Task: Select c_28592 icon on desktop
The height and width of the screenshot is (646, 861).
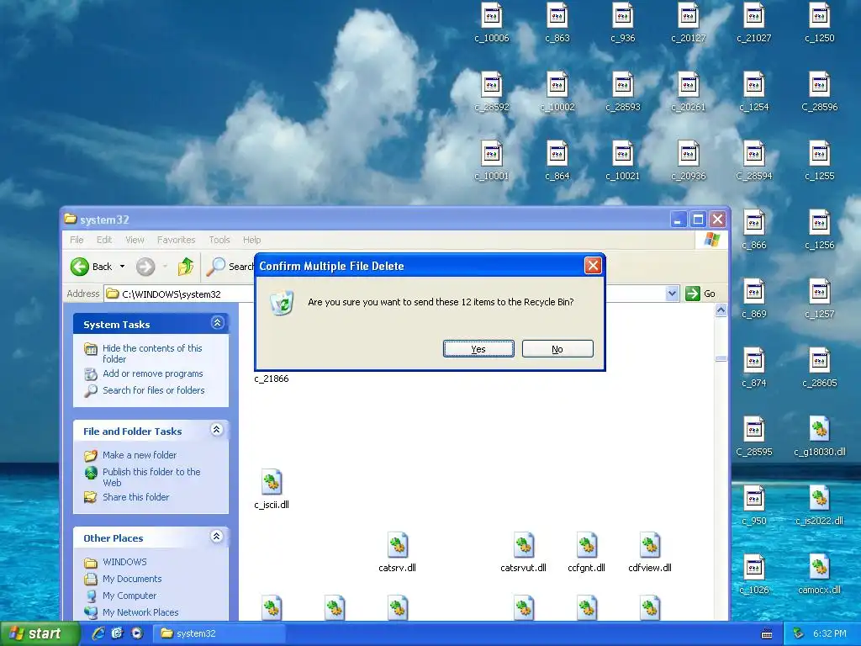Action: [x=491, y=85]
